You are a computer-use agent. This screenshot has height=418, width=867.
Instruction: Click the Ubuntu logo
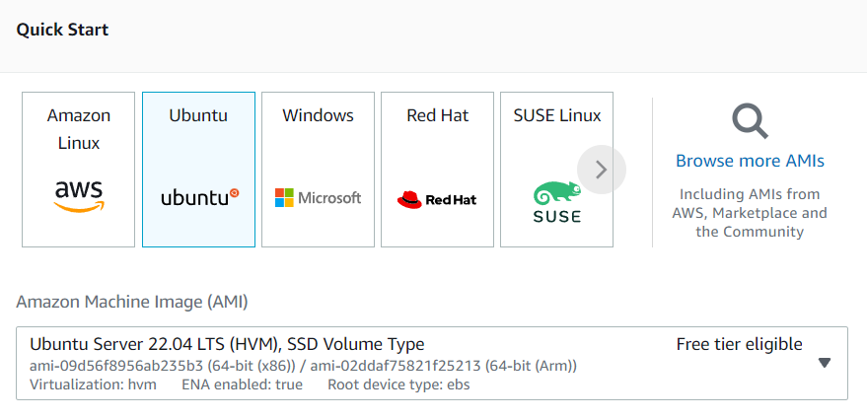(198, 197)
